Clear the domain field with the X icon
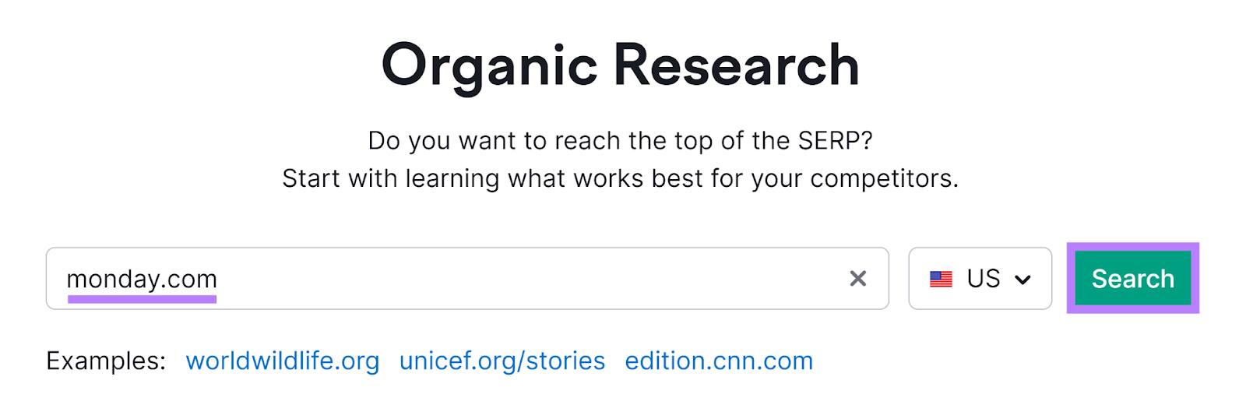 tap(857, 279)
